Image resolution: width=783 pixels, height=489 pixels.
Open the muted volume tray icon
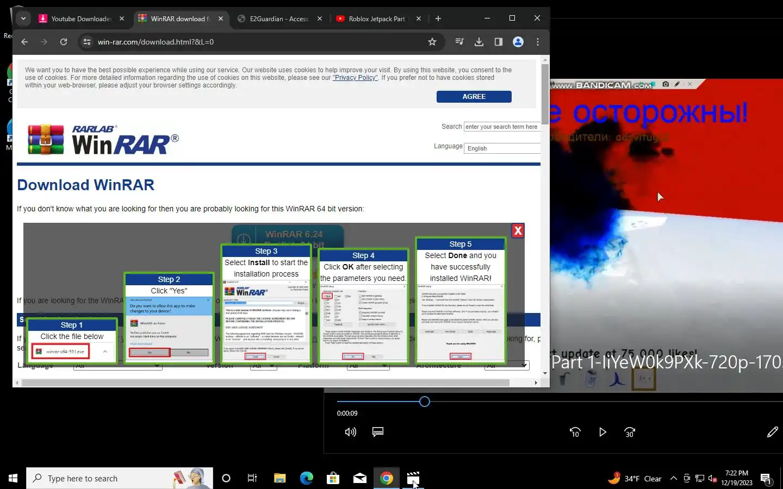click(x=713, y=479)
